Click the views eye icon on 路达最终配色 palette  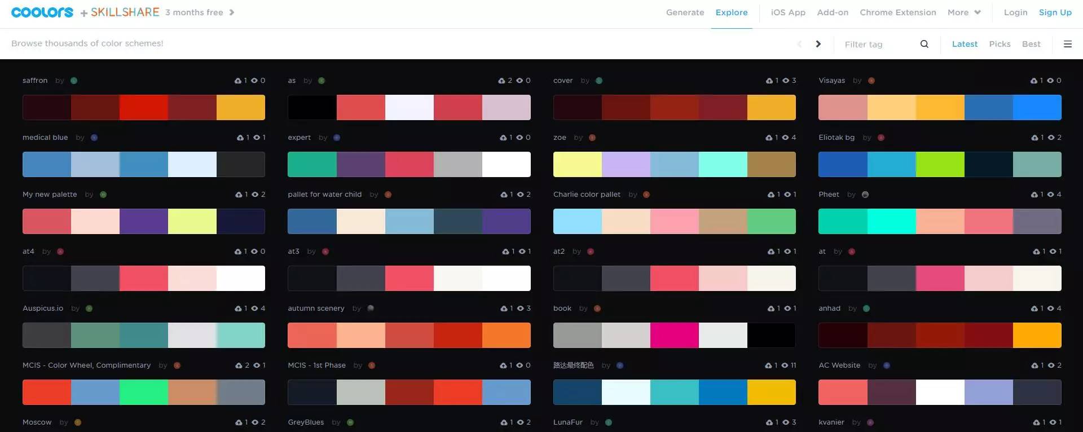785,365
